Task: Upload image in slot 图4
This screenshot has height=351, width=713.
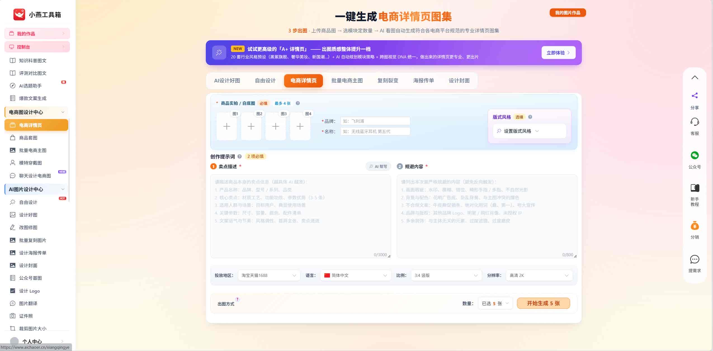Action: [x=300, y=126]
